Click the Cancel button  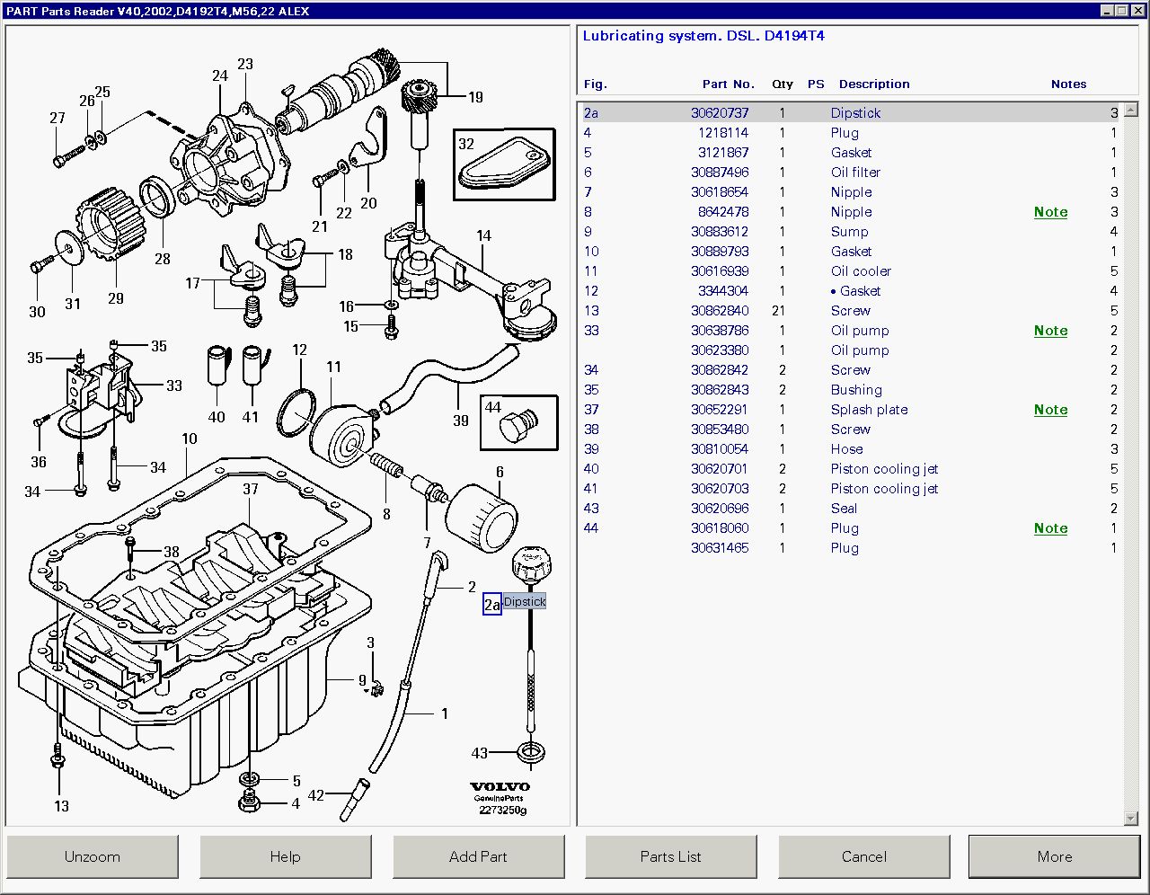(x=864, y=856)
